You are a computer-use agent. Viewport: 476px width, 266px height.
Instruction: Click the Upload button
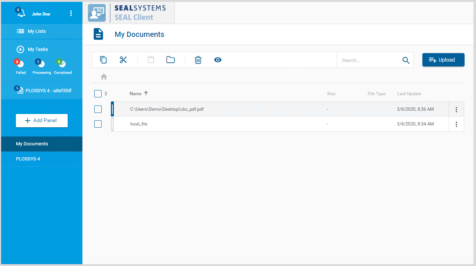click(443, 60)
